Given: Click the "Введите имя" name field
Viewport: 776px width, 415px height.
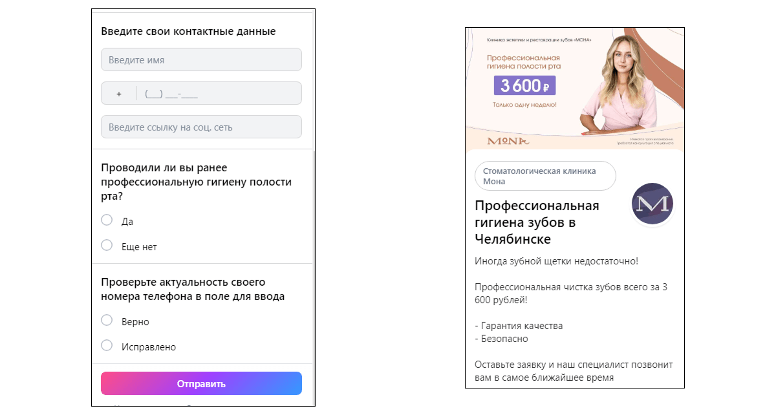Looking at the screenshot, I should click(201, 60).
